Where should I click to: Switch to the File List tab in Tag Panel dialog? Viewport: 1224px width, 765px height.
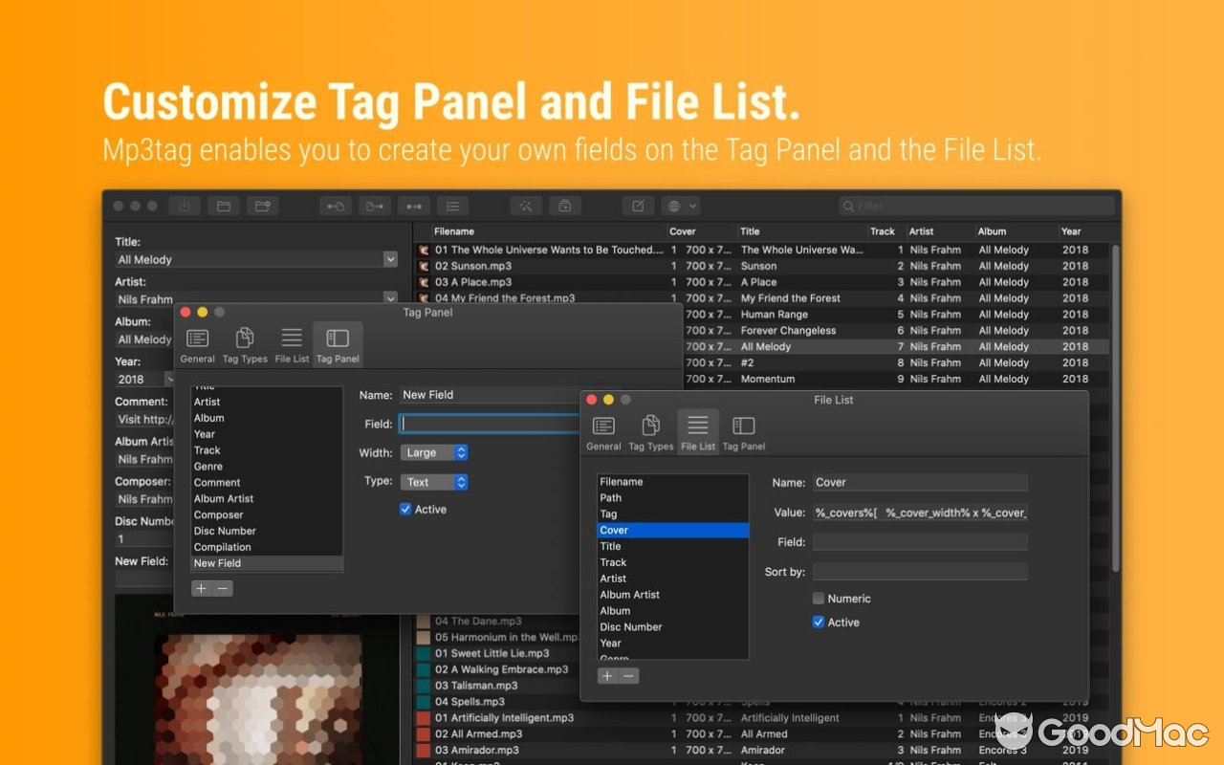tap(291, 342)
